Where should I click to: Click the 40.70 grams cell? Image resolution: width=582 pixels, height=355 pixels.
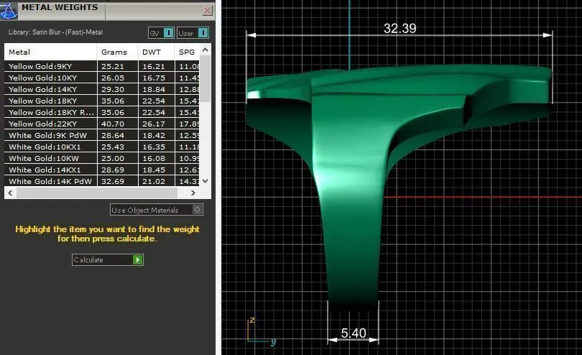click(117, 124)
